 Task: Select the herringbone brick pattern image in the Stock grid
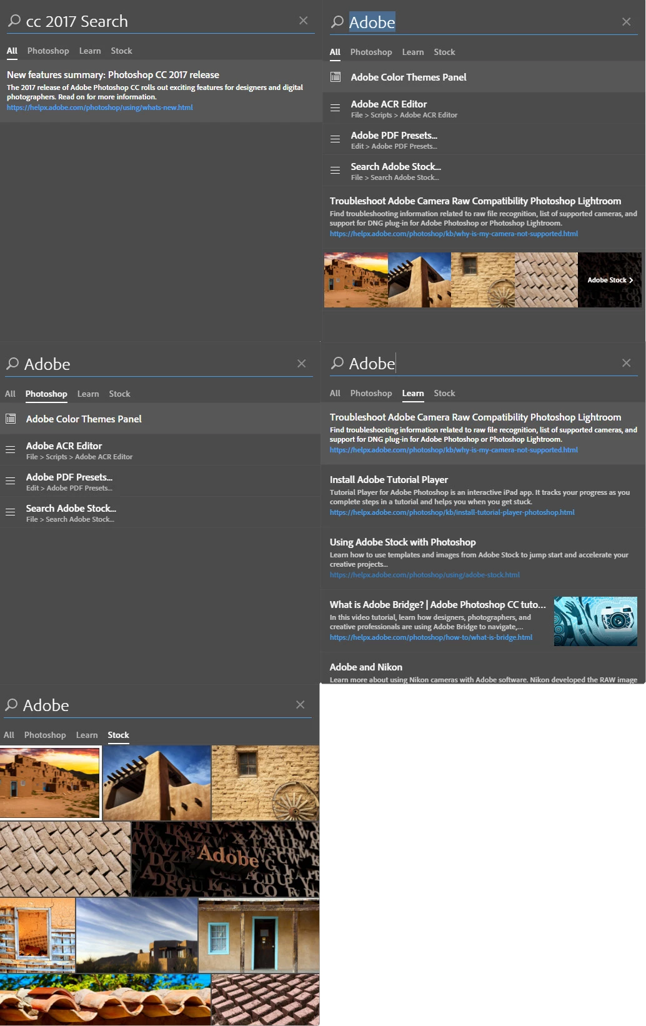(65, 859)
